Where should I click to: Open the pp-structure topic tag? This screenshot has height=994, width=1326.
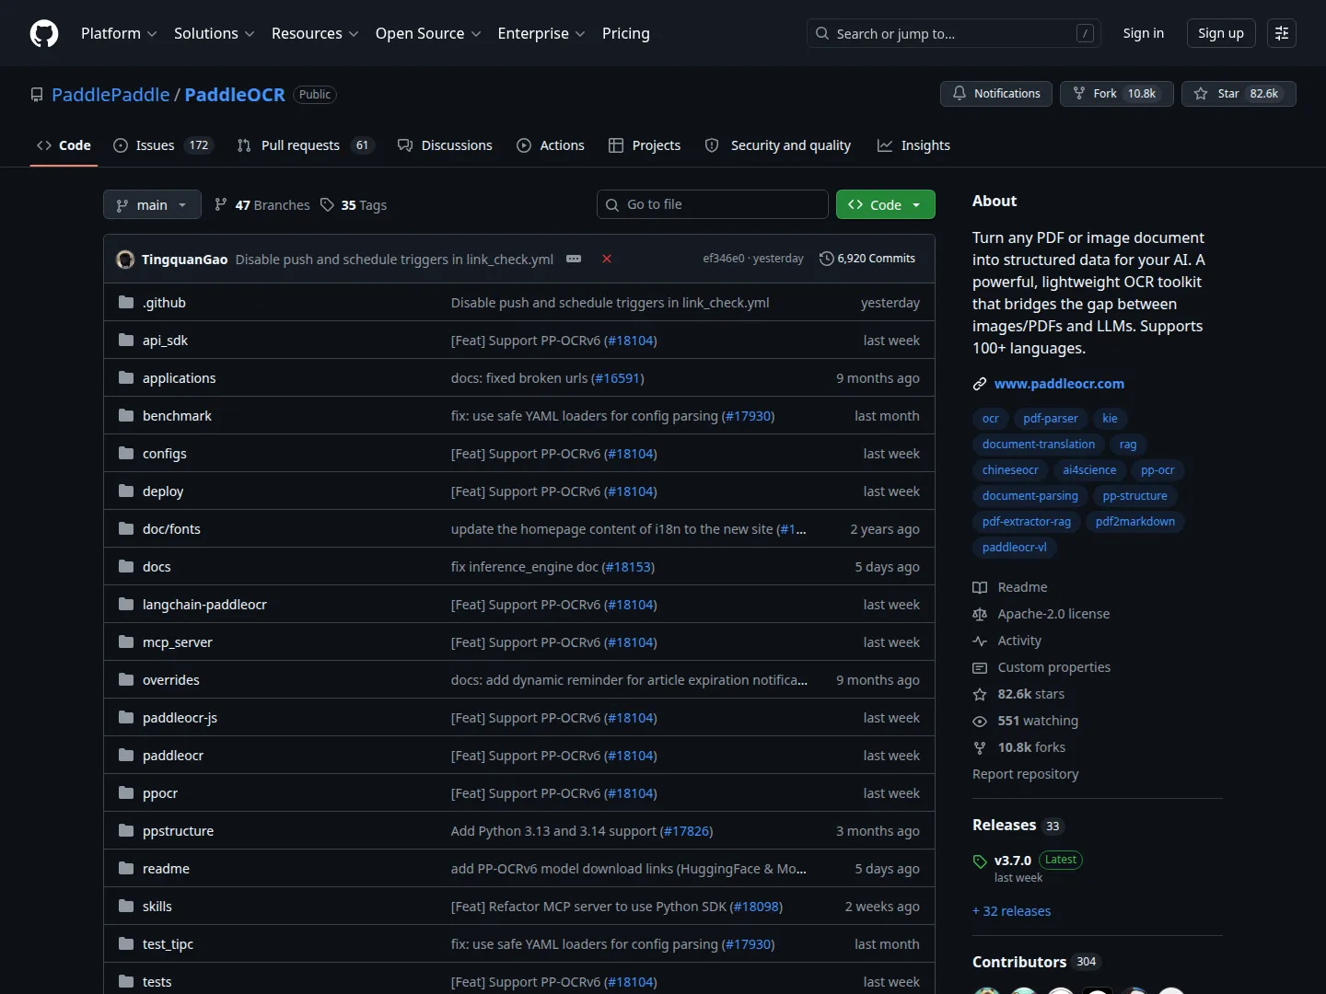point(1134,496)
